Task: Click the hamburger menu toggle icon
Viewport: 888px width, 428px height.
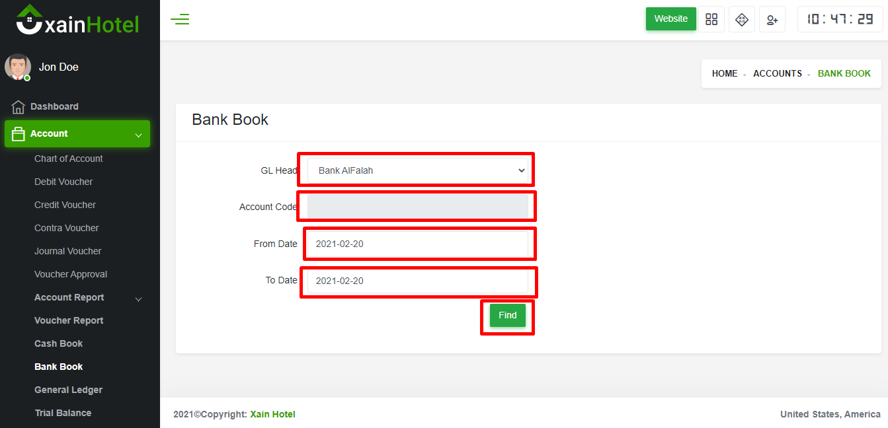Action: coord(180,19)
